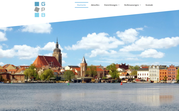The height and width of the screenshot is (111, 179).
Task: Expand the Einrichtungen dropdown chevron
Action: [119, 5]
